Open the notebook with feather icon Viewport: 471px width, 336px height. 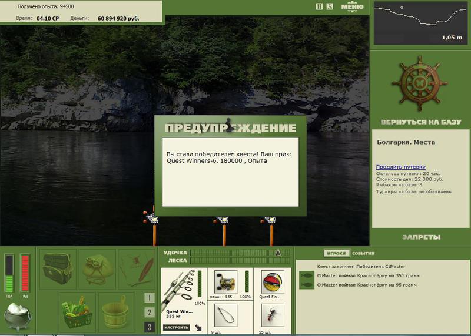coord(137,269)
